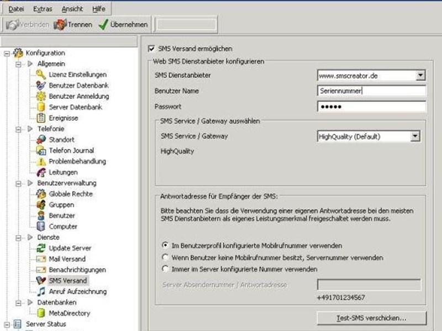Click the Lizenz Einstellungen key icon
This screenshot has height=331, width=442.
(x=41, y=74)
